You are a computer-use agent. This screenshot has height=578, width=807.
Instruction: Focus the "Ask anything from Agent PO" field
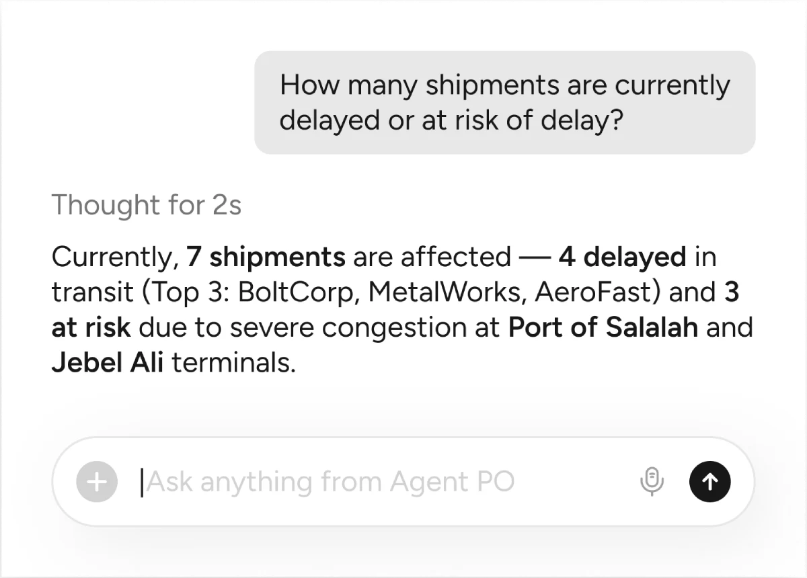(x=377, y=482)
